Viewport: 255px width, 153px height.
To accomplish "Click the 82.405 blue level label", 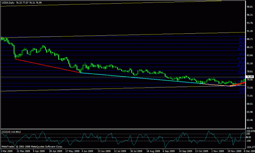I will (241, 58).
